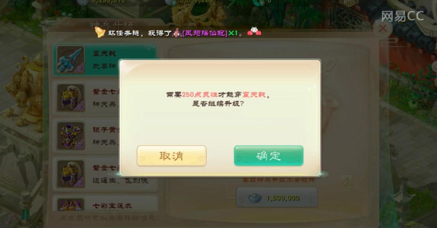
Task: Click the 1,500,000 silver cost button
Action: tap(277, 197)
